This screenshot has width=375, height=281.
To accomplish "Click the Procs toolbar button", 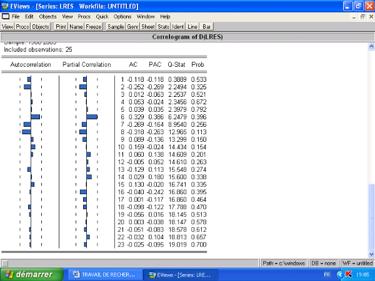I will pyautogui.click(x=22, y=26).
